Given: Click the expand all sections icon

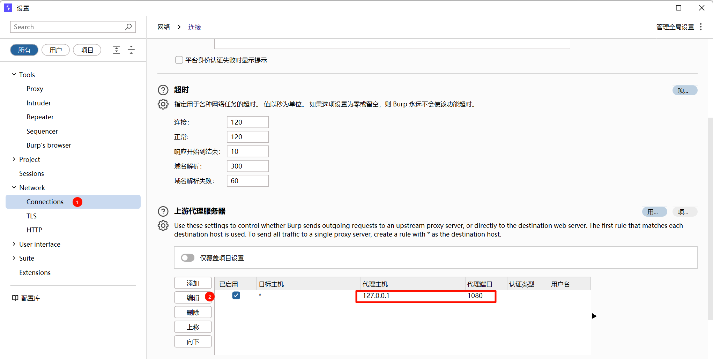Looking at the screenshot, I should pos(117,50).
